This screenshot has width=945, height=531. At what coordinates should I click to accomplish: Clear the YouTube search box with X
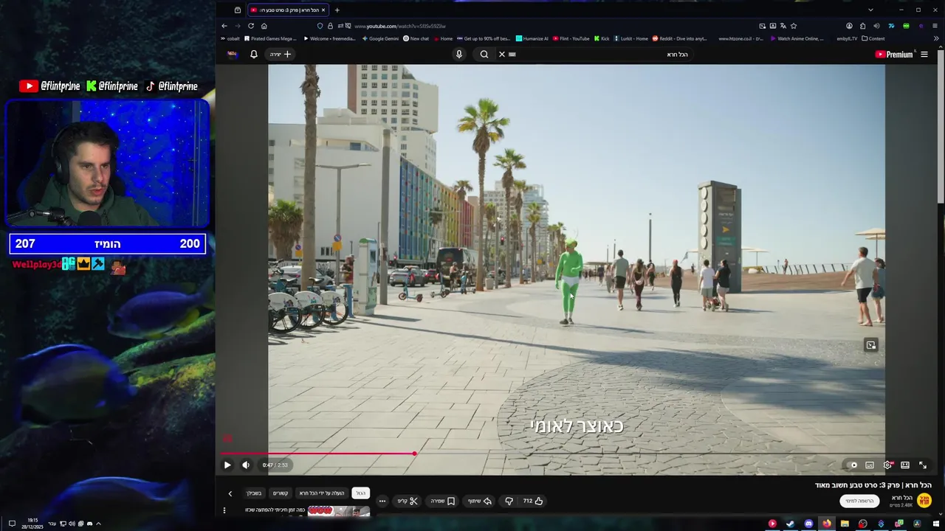pos(502,54)
